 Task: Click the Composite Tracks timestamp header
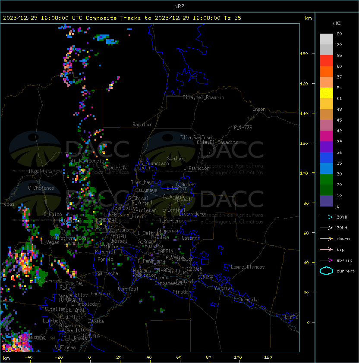[122, 18]
